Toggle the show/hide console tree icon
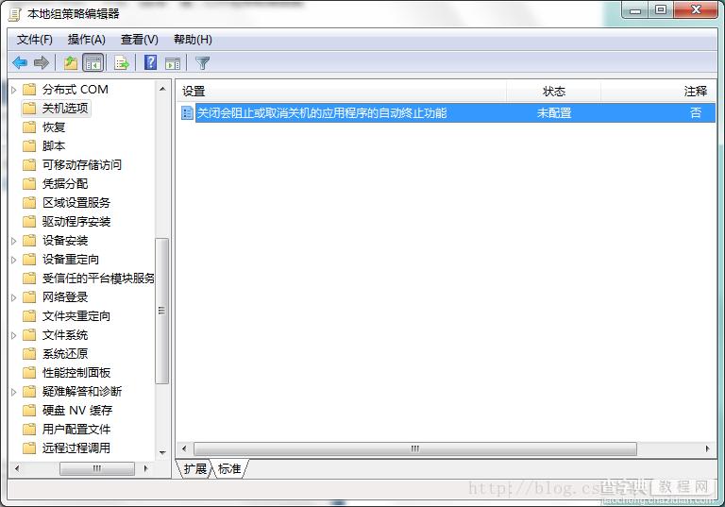 point(93,62)
